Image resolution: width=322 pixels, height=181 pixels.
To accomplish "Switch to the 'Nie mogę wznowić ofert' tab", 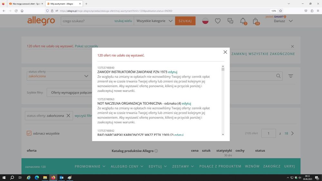I will 26,4.
